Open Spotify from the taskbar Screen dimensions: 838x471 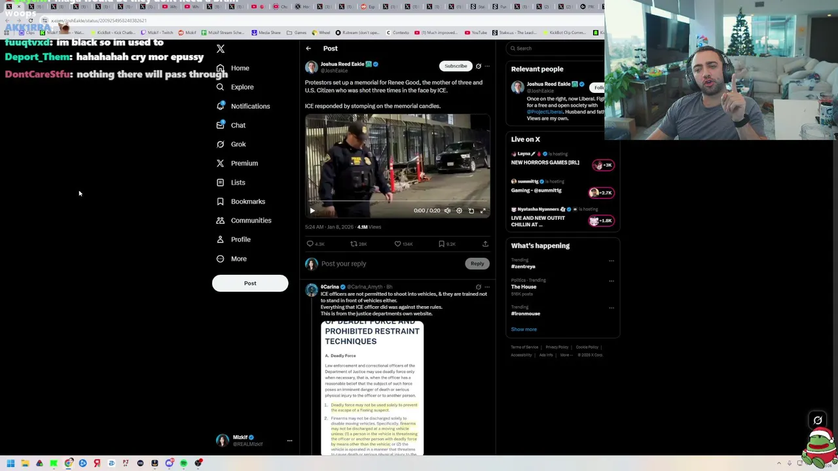pyautogui.click(x=183, y=463)
